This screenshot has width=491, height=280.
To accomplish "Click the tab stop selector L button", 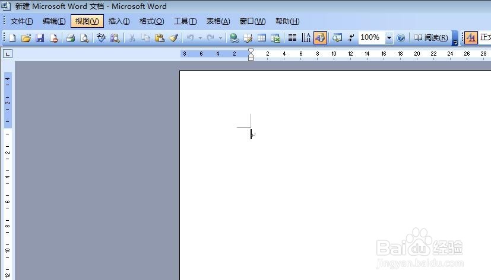I will pyautogui.click(x=8, y=54).
